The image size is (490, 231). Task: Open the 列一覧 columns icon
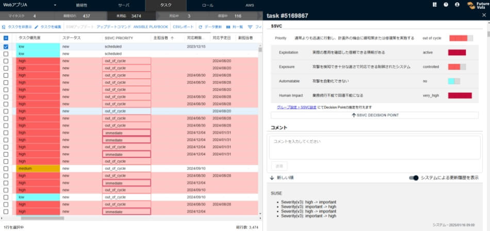(228, 26)
